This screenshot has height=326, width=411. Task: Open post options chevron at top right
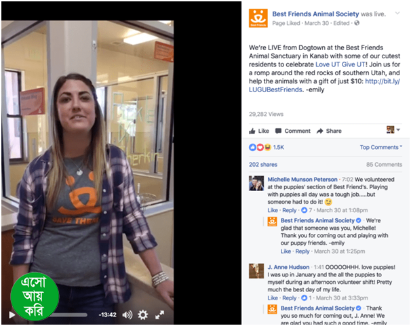click(x=397, y=13)
